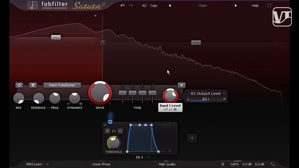Toggle the A/B state switch

point(144,6)
